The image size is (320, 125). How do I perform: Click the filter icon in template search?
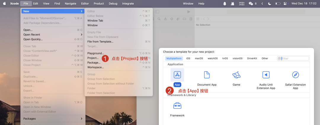279,59
